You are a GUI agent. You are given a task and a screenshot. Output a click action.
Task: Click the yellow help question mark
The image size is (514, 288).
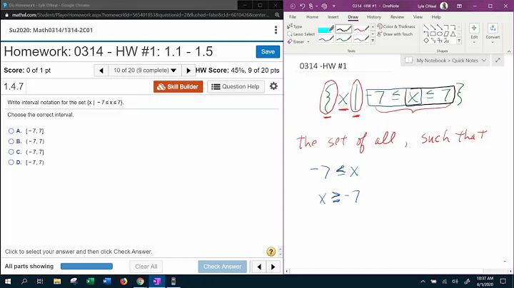[x=271, y=252]
